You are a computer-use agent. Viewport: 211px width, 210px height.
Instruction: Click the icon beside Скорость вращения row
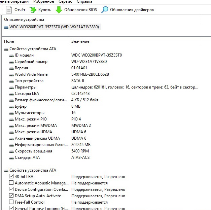click(12, 151)
